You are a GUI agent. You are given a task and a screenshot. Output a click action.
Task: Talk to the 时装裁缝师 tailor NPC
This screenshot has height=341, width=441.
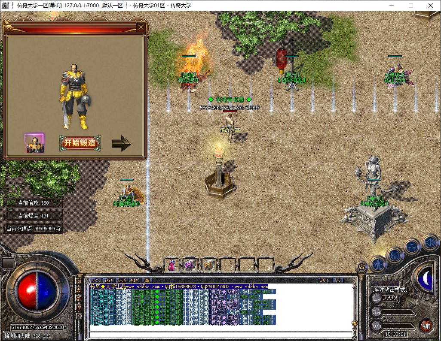(x=129, y=193)
